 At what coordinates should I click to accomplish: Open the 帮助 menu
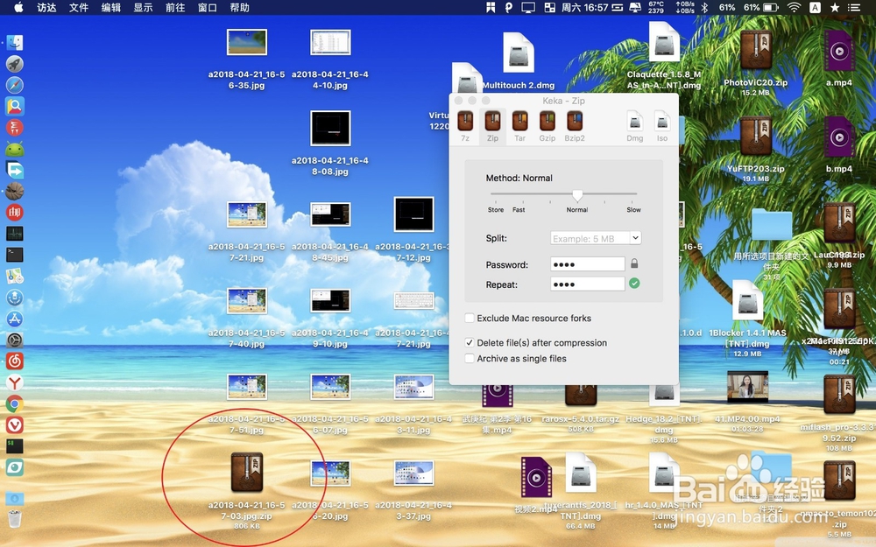[240, 8]
